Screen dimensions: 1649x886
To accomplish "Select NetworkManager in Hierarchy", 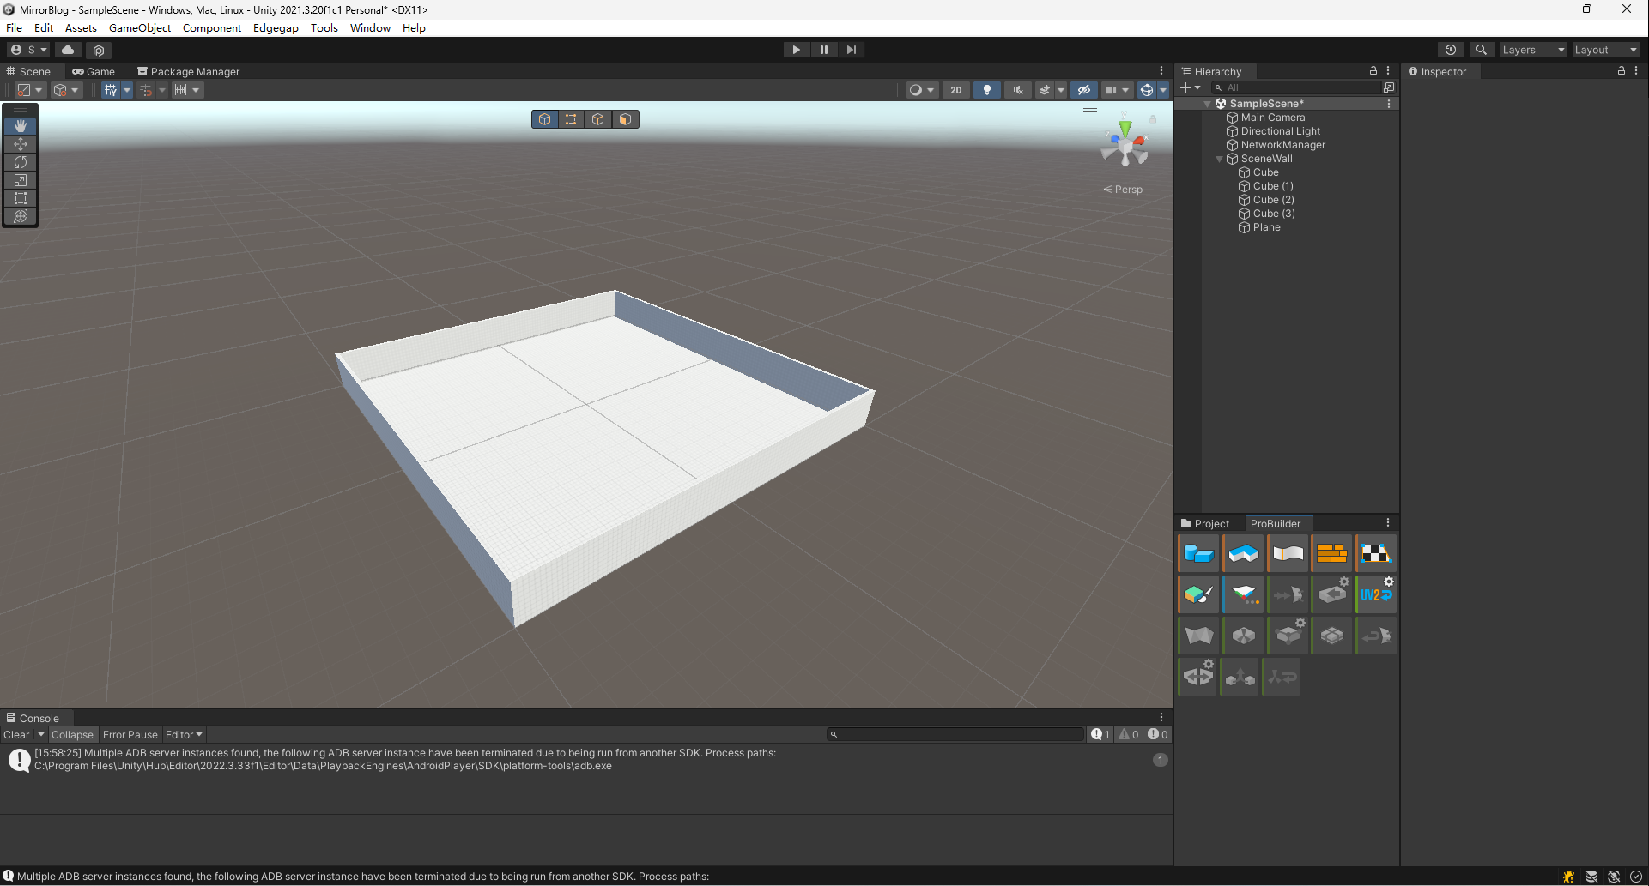I will (1282, 145).
